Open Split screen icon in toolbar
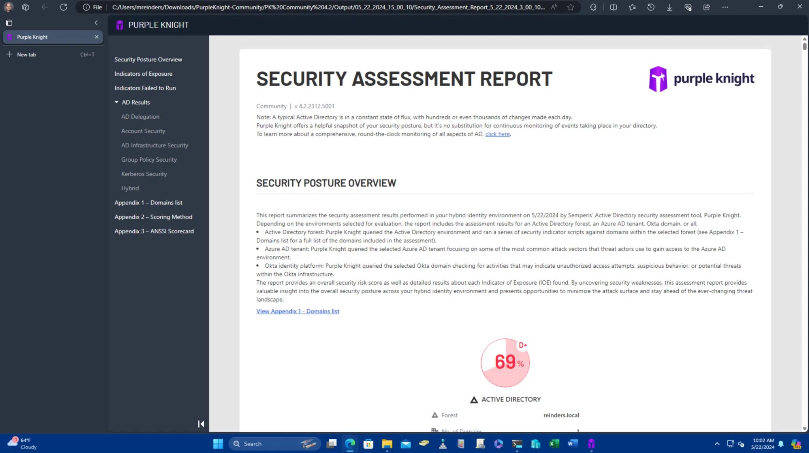This screenshot has height=453, width=809. [613, 7]
